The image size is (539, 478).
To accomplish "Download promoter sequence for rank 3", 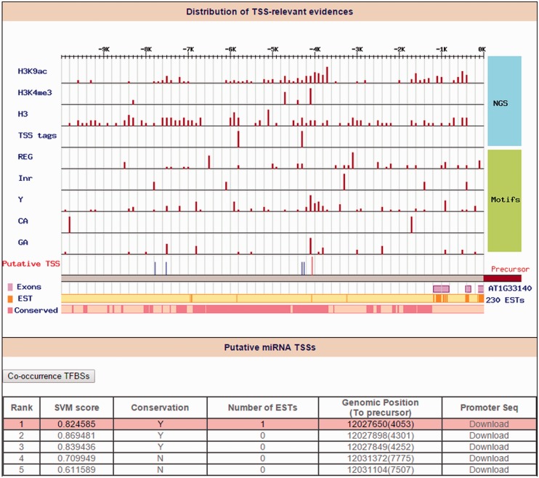I will (489, 447).
